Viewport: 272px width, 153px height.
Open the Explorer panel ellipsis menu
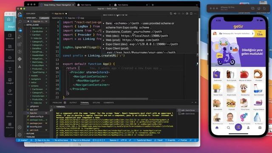tap(46, 14)
